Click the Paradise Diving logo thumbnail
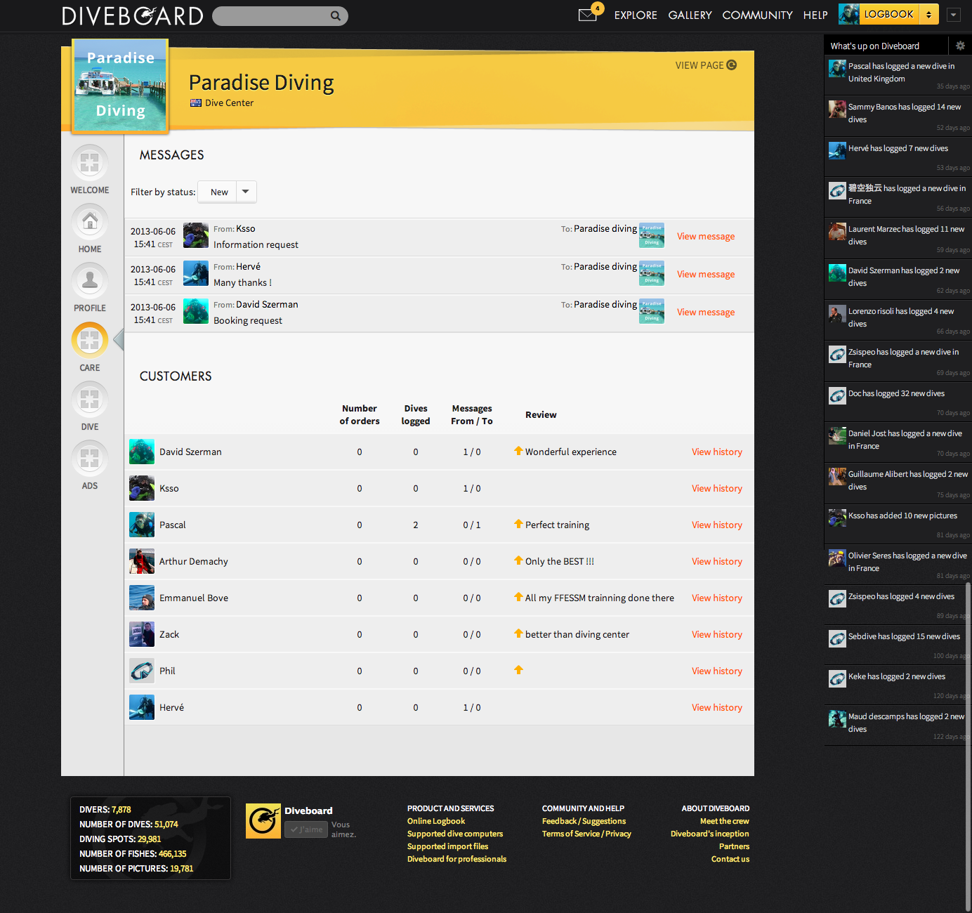This screenshot has width=972, height=913. tap(120, 85)
